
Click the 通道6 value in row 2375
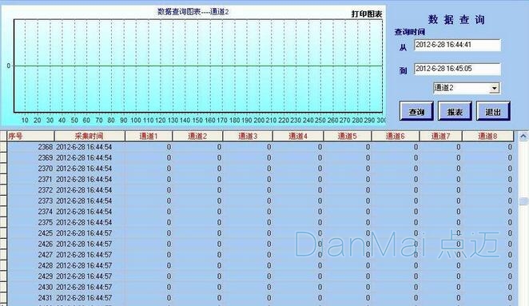[416, 223]
